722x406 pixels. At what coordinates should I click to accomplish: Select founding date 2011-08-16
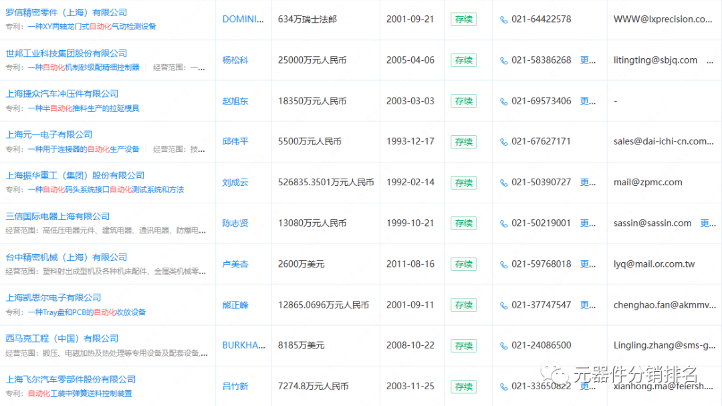(x=410, y=264)
